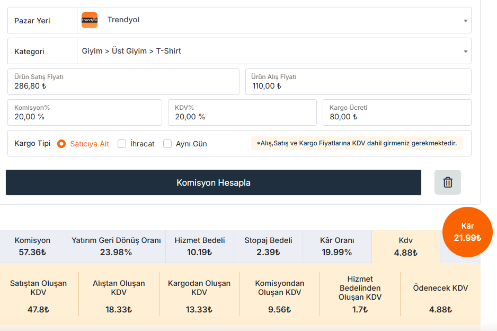Screen dimensions: 497x331
Task: Switch to the Kdv result tab
Action: click(406, 247)
